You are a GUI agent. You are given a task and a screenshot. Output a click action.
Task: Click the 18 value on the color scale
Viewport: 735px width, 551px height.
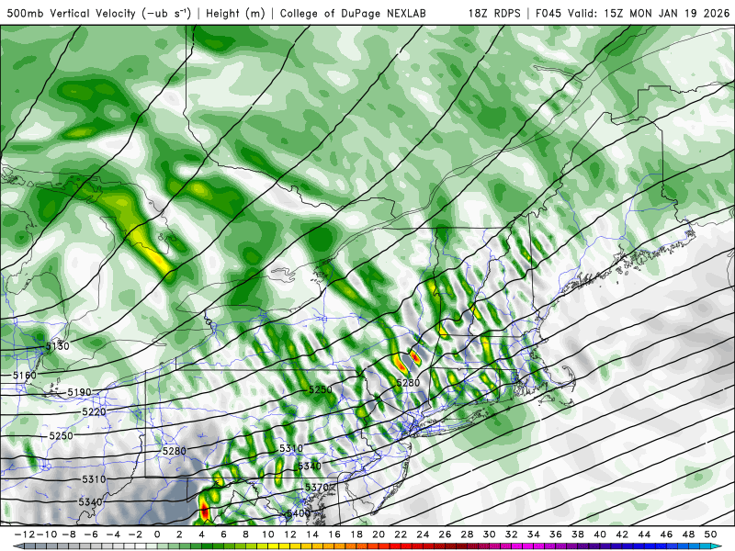coord(356,534)
